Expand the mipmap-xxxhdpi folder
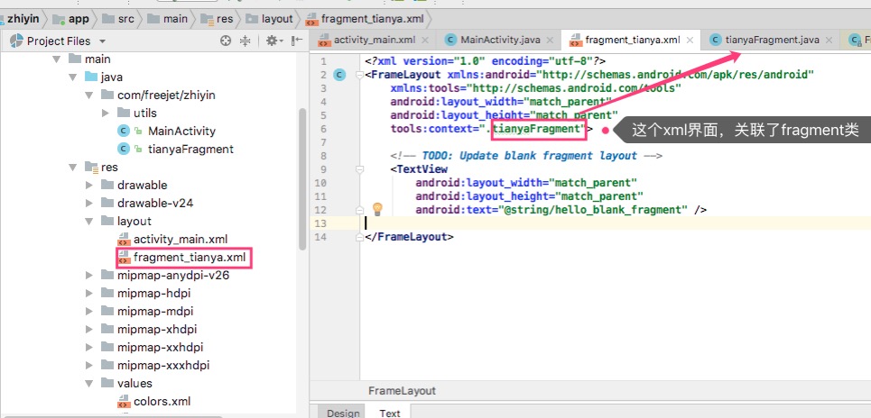The width and height of the screenshot is (871, 418). coord(88,366)
